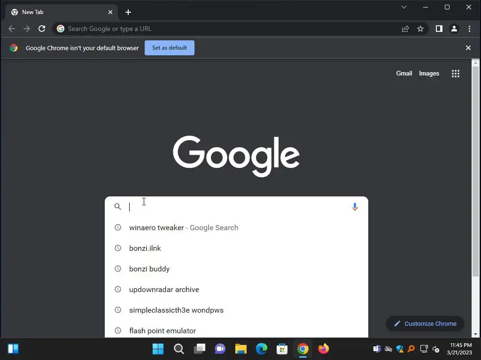
Task: Open a new tab with the plus button
Action: pyautogui.click(x=128, y=12)
